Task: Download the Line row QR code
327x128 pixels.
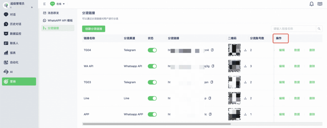Action: click(x=245, y=98)
